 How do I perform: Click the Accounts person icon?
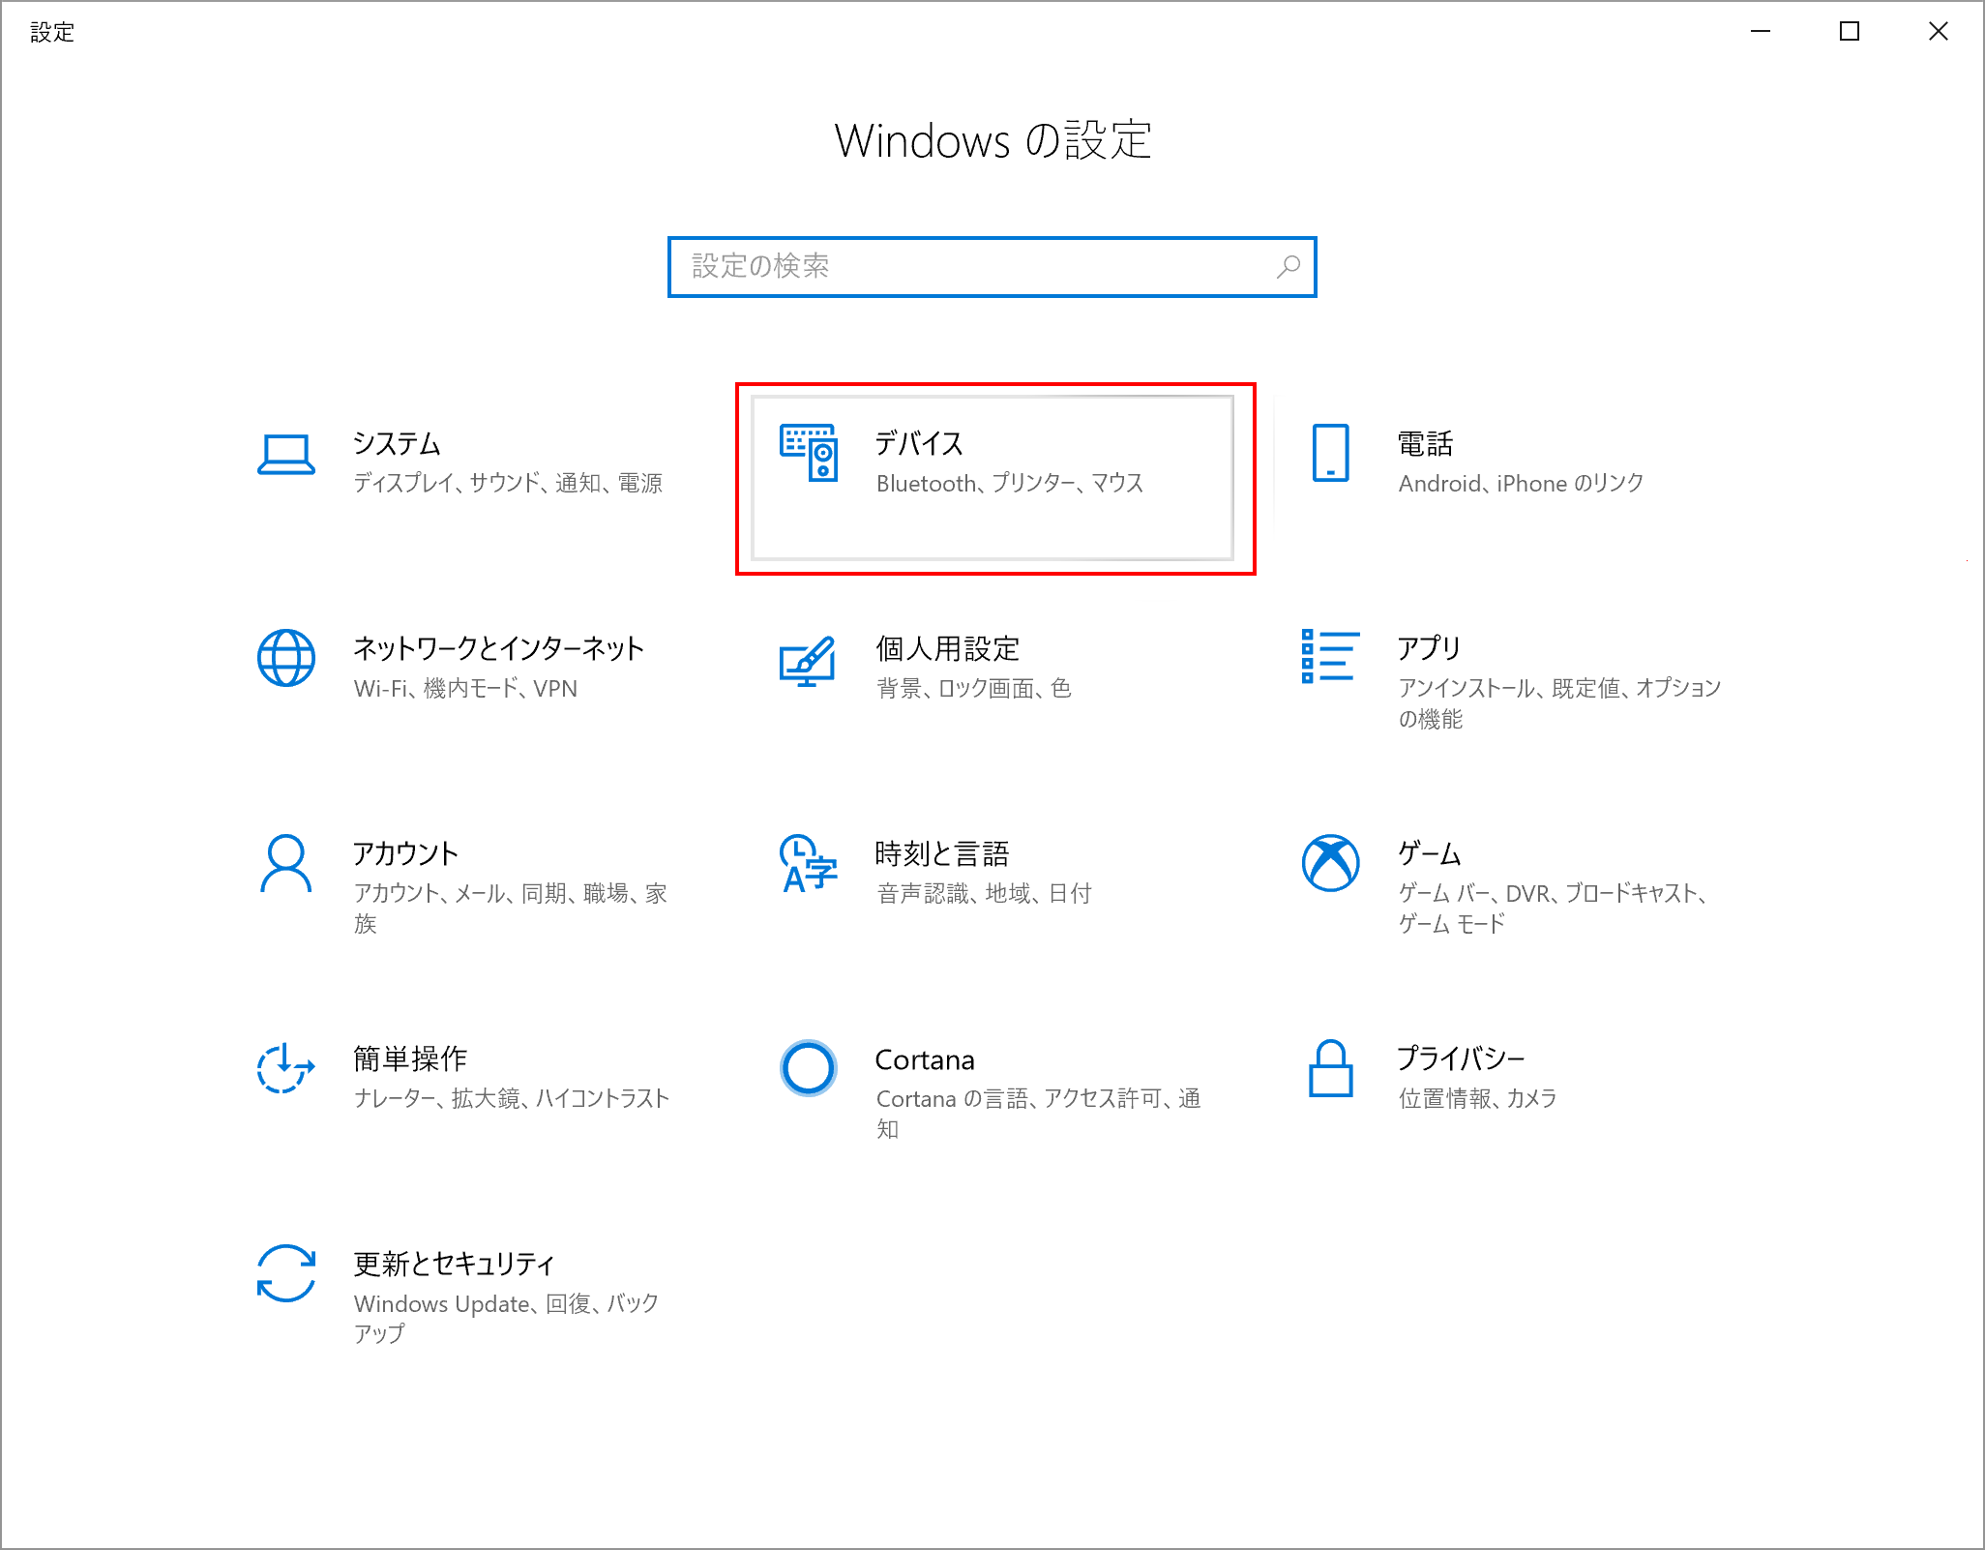coord(286,863)
